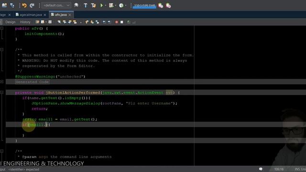Image resolution: width=306 pixels, height=172 pixels.
Task: Toggle Rectangular Selection mode
Action: tap(81, 22)
